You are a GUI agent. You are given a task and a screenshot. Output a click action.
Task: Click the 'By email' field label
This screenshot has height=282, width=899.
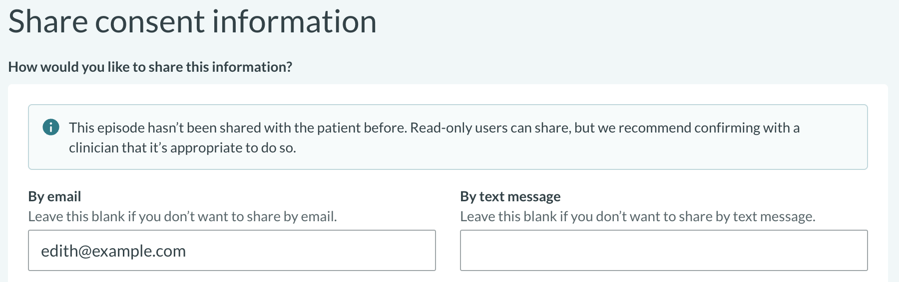[54, 196]
